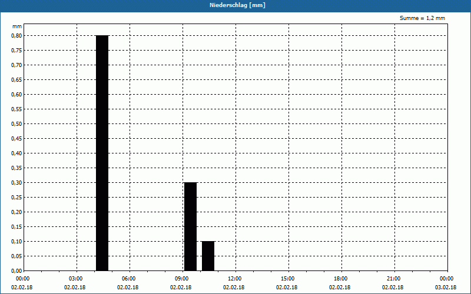Click the 09:00 time axis label
471x294 pixels.
point(182,279)
